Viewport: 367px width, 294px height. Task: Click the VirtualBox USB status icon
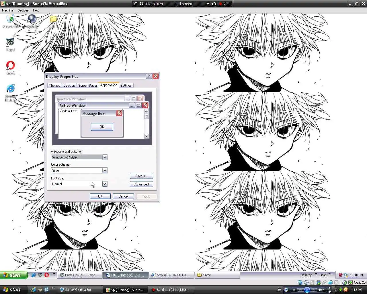pos(324,283)
